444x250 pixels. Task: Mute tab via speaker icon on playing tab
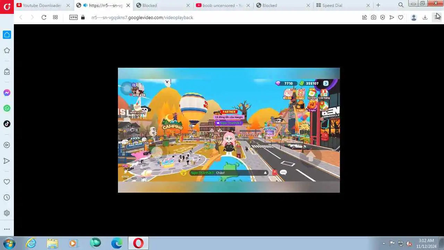click(x=85, y=5)
